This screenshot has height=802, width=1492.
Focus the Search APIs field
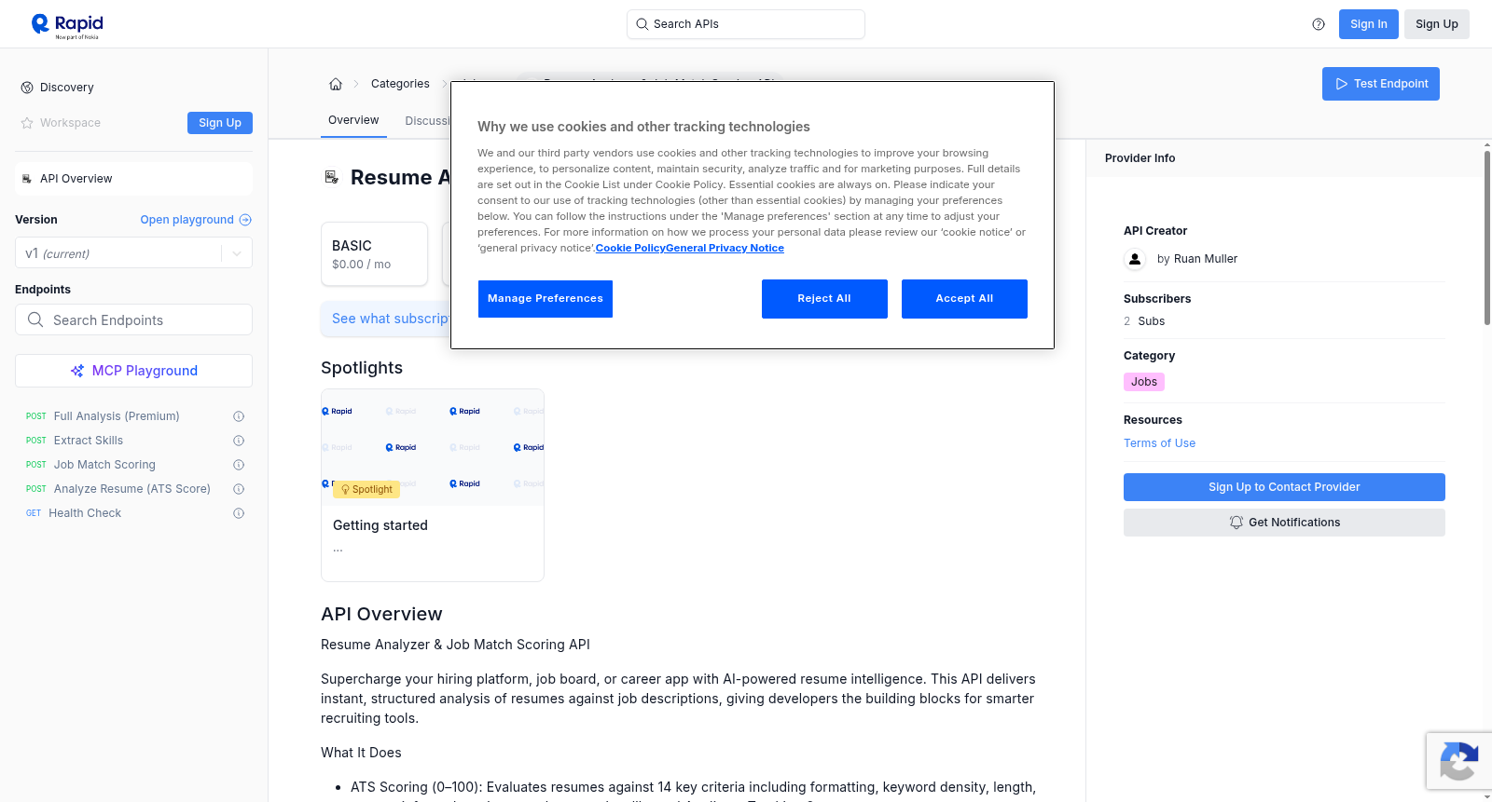pos(746,24)
